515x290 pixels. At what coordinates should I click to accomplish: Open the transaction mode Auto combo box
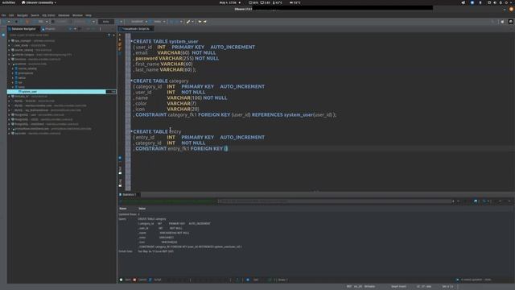(x=106, y=22)
